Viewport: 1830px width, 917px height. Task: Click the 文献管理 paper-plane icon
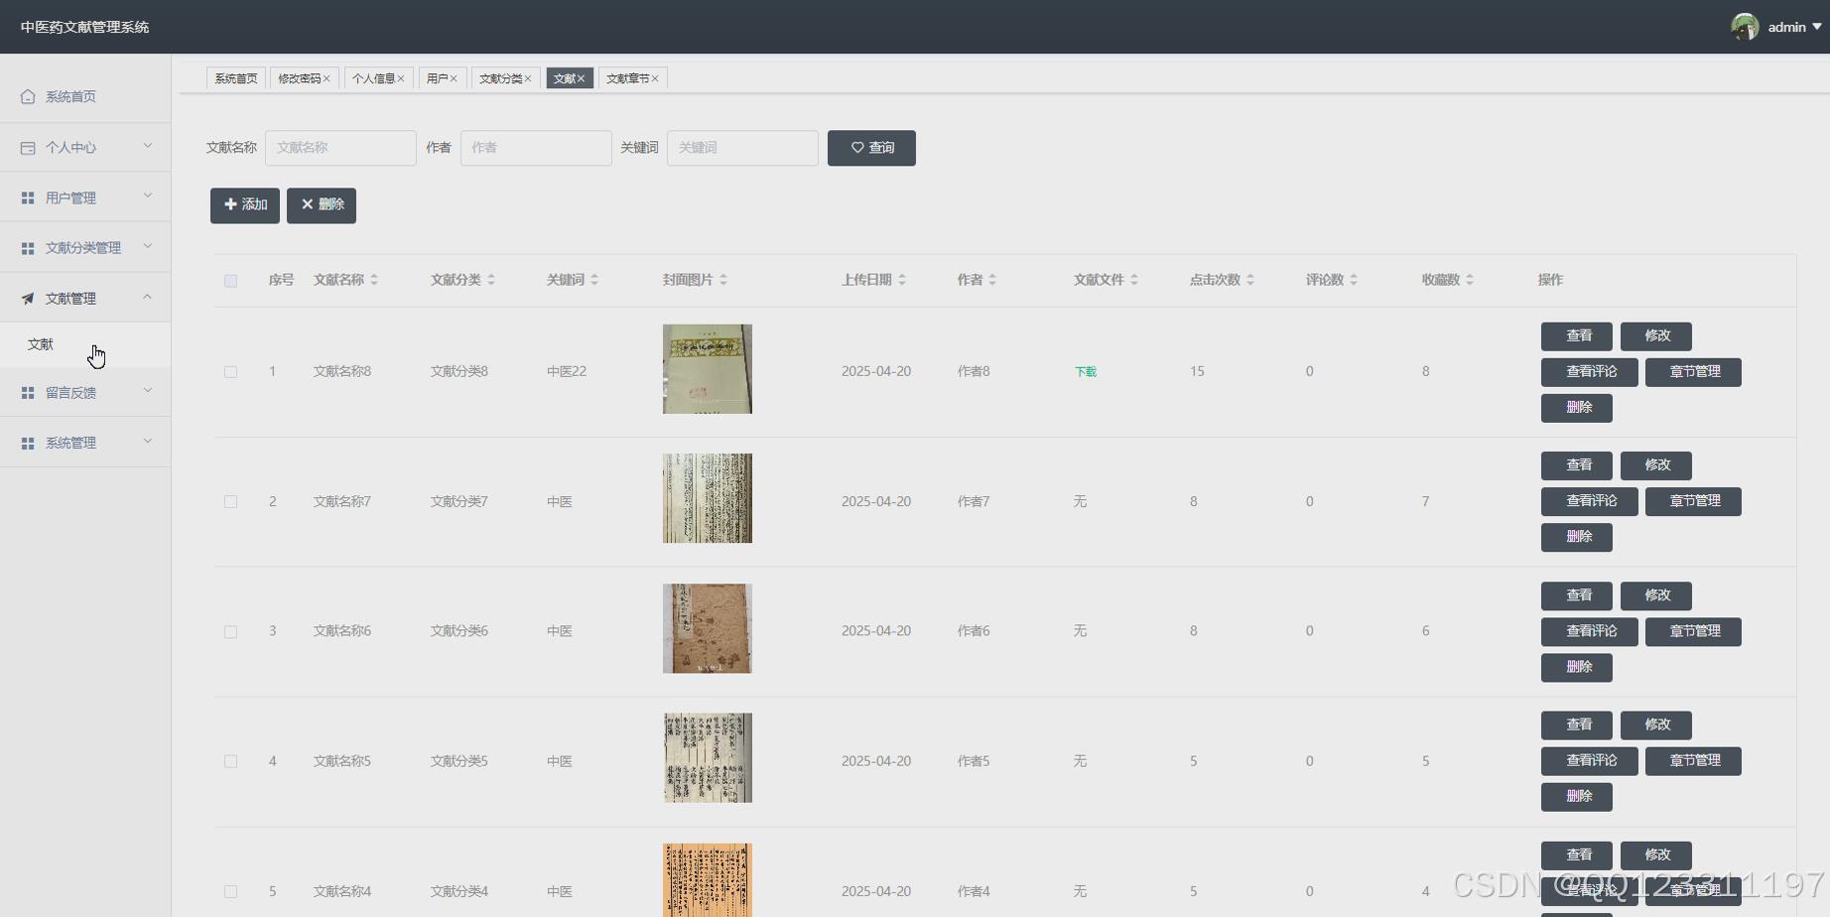[x=27, y=297]
